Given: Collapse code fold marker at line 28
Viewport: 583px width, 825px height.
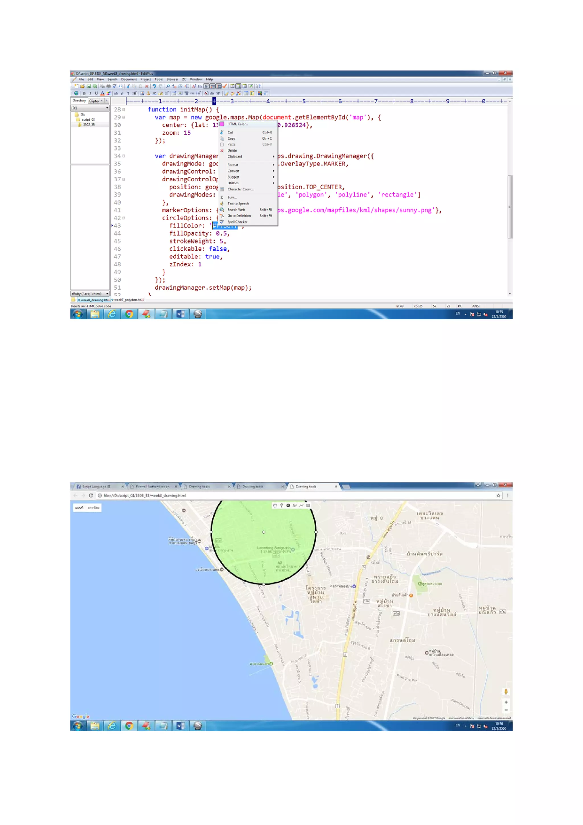Looking at the screenshot, I should [124, 110].
